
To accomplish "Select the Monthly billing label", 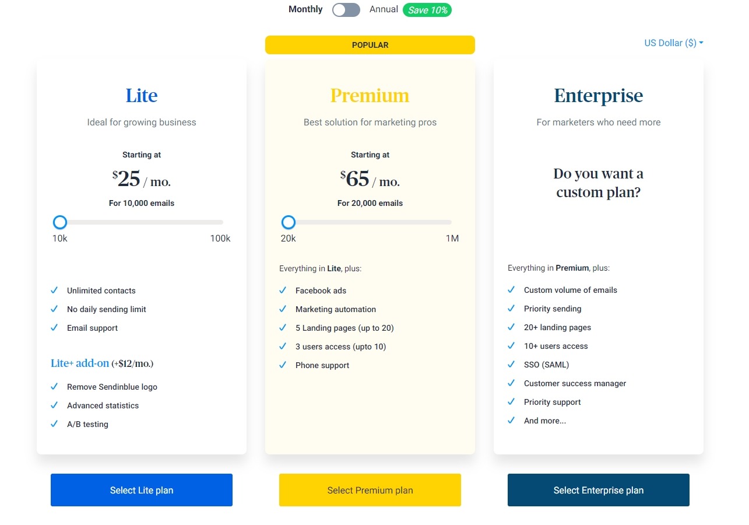I will pos(305,9).
